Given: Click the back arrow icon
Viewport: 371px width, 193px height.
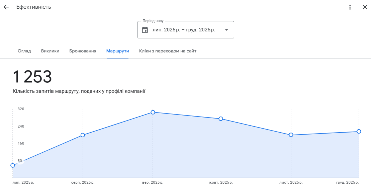Looking at the screenshot, I should [6, 7].
